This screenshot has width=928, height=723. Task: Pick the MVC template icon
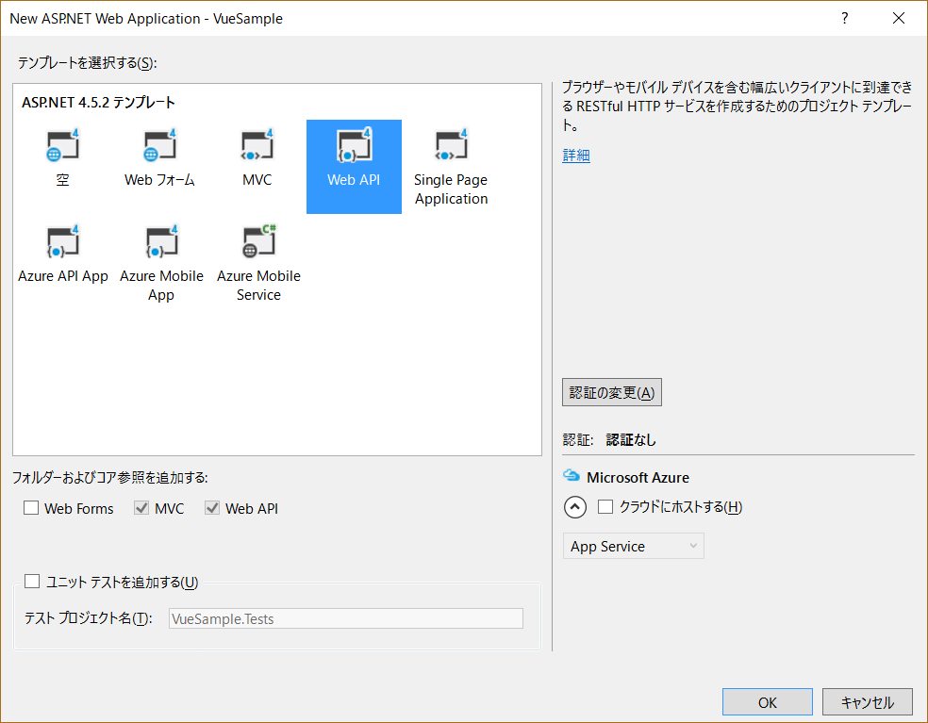tap(257, 145)
